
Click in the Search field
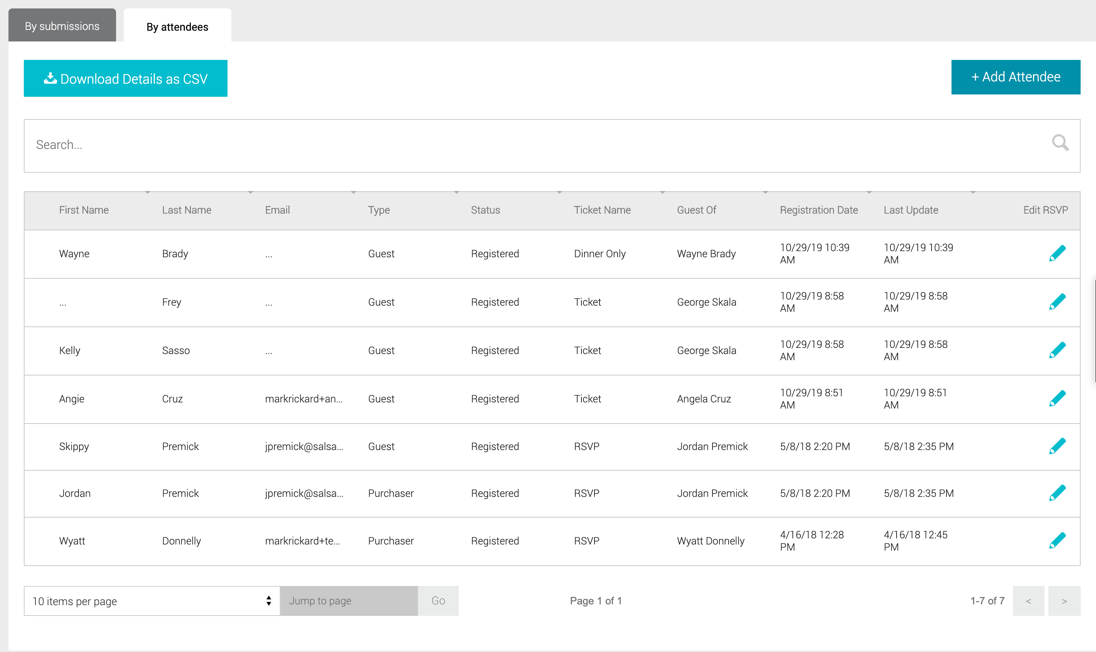point(528,145)
